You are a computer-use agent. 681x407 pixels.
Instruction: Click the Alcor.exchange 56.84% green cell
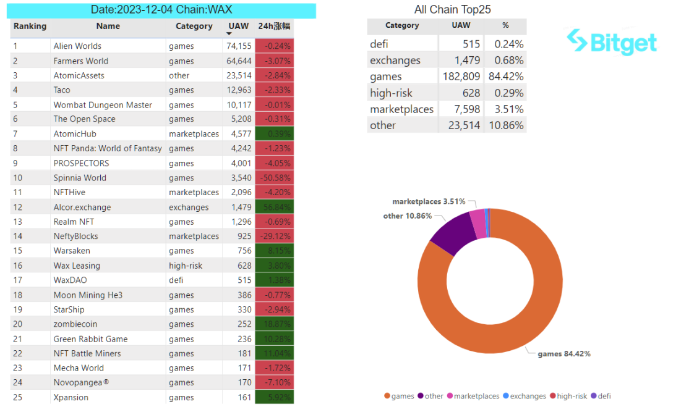click(275, 207)
